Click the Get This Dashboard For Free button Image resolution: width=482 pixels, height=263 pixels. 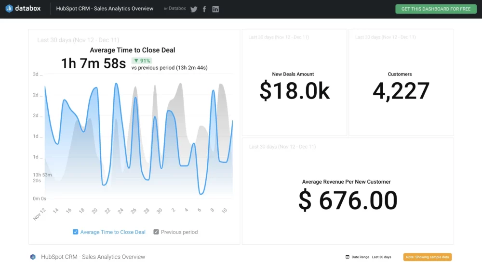coord(436,9)
